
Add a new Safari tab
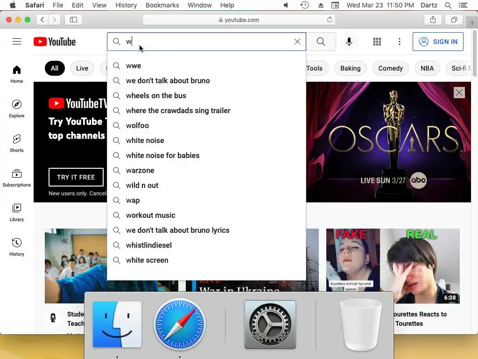472,22
